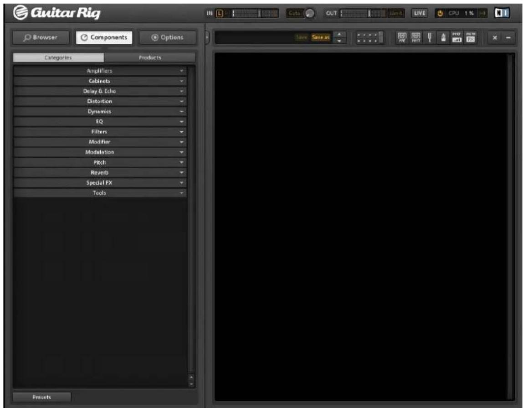This screenshot has height=408, width=523.
Task: Click the Save preset button
Action: 301,37
